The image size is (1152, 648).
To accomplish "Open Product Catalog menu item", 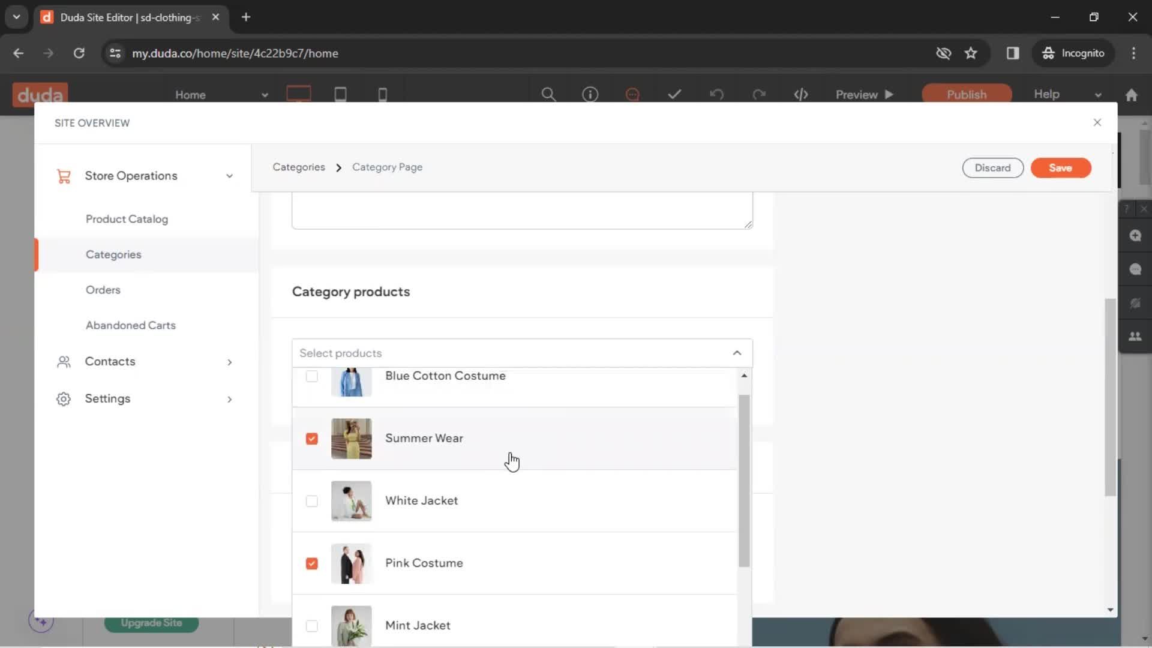I will (127, 219).
